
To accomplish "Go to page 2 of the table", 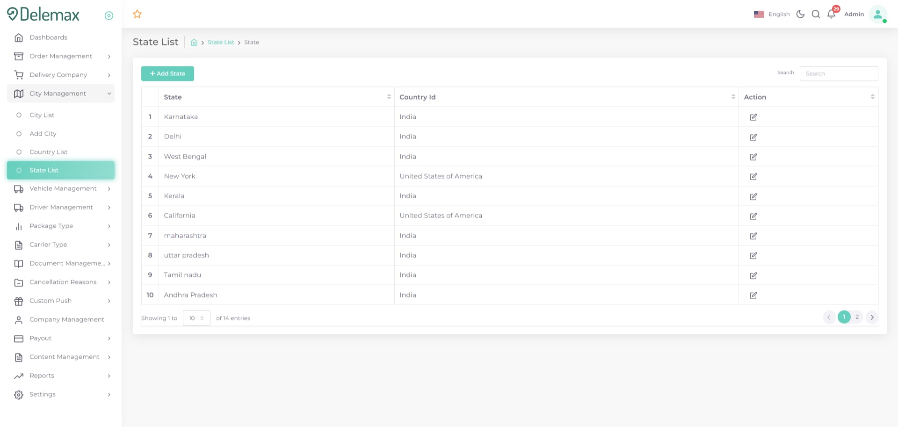I will (857, 317).
